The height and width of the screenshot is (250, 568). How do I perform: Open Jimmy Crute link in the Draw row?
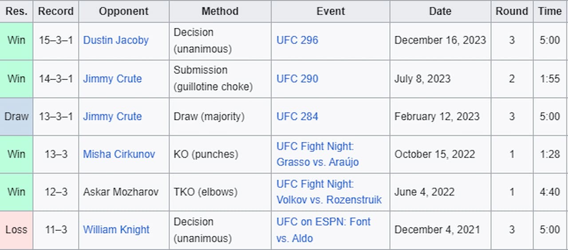click(x=112, y=116)
